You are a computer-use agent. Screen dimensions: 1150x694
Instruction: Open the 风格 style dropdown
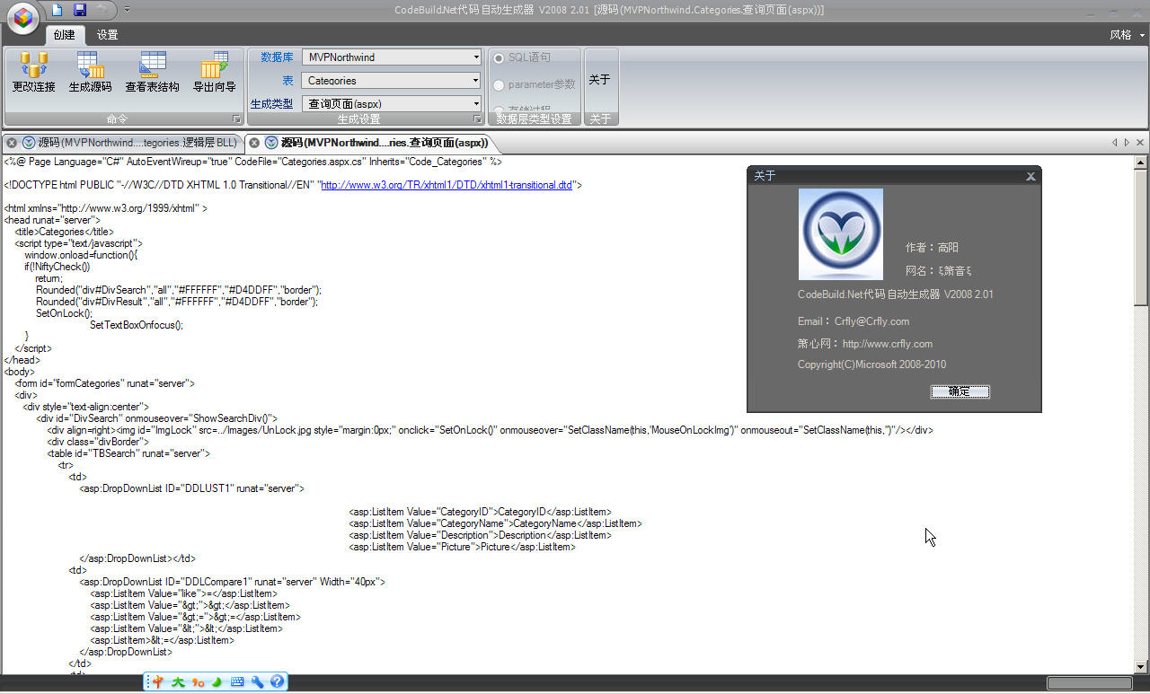click(1128, 35)
